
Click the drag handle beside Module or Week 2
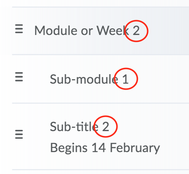click(x=19, y=30)
